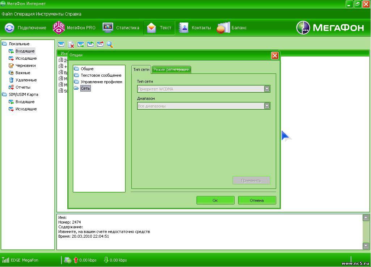Click the Время: 20.03.2010 22:04:51 line

[84, 236]
